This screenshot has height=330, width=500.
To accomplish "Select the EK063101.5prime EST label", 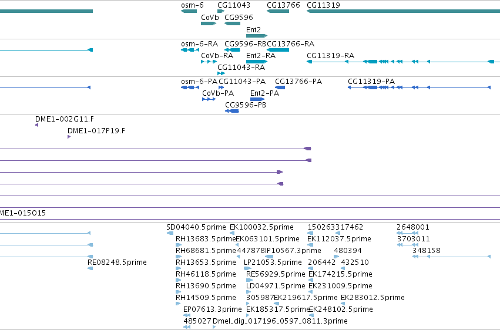I will coord(267,239).
